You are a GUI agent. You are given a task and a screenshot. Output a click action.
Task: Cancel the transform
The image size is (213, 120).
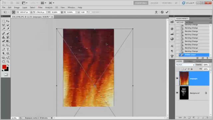pos(162,12)
